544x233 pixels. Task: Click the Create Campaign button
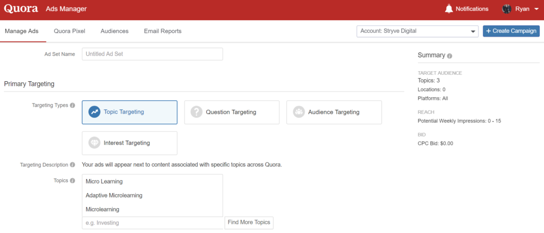(511, 31)
